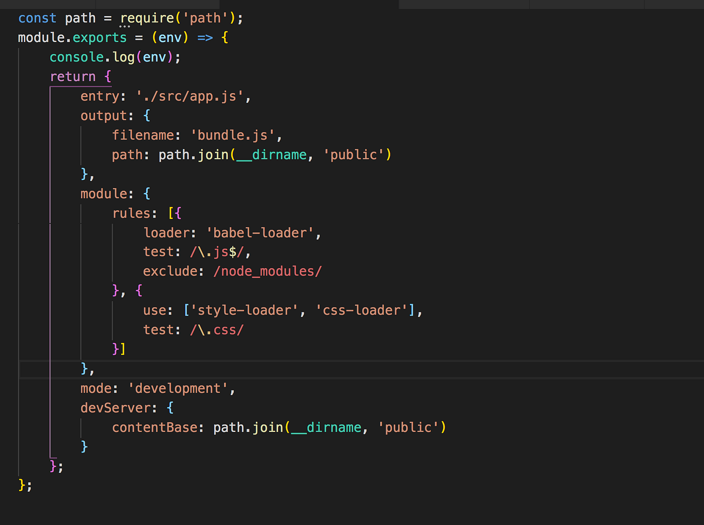Click the 'style-loader' string

tap(244, 310)
